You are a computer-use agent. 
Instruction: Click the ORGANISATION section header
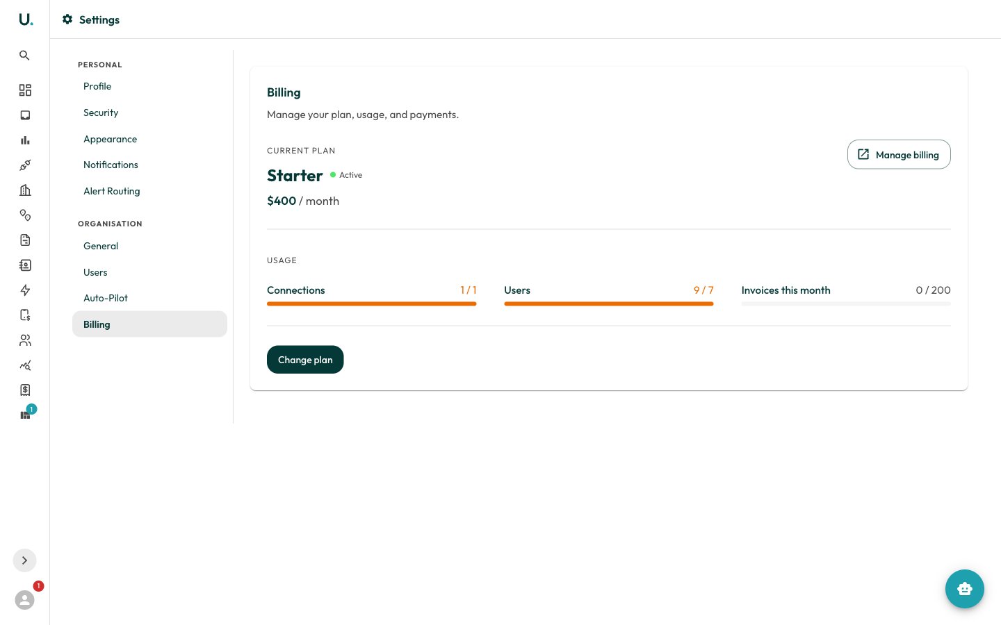(x=110, y=224)
